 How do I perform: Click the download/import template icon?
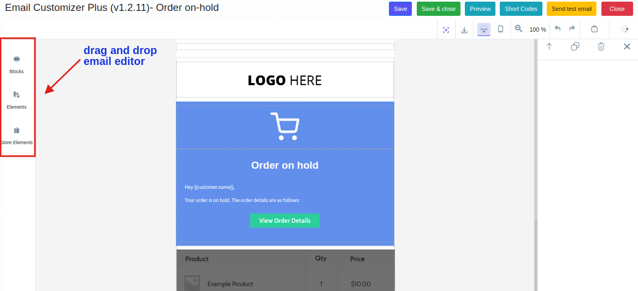(x=464, y=29)
